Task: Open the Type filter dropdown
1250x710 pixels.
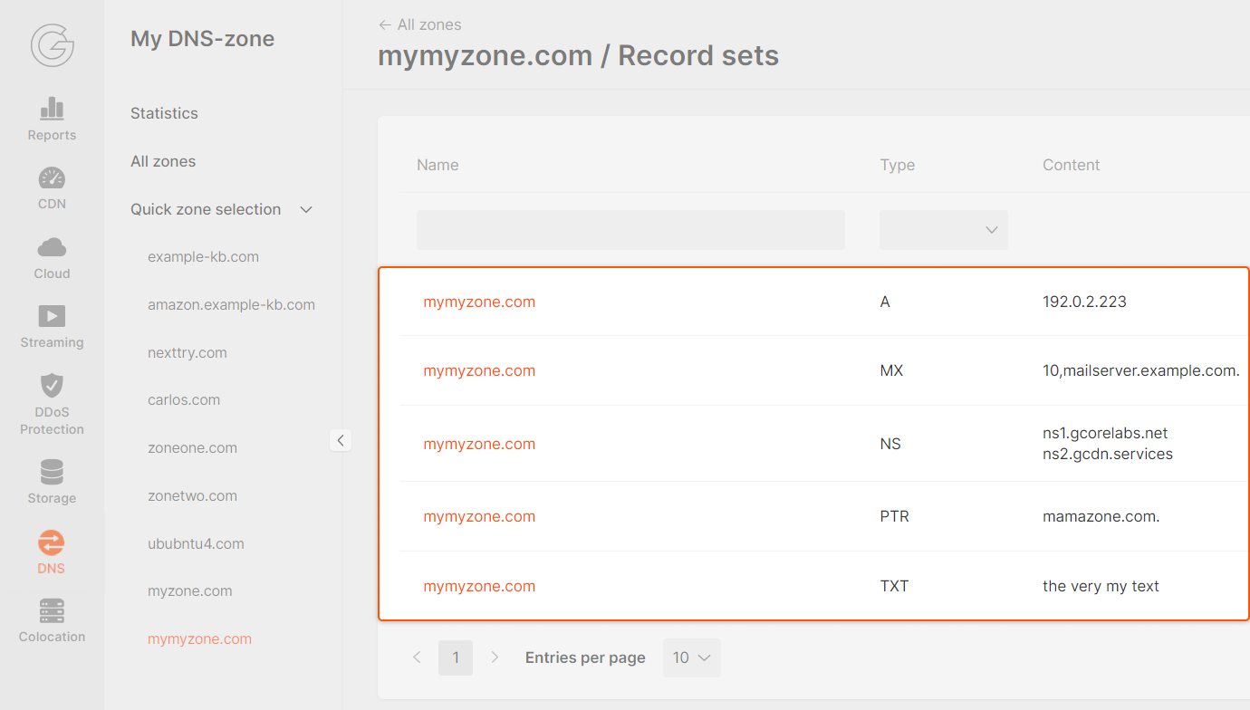Action: coord(944,230)
